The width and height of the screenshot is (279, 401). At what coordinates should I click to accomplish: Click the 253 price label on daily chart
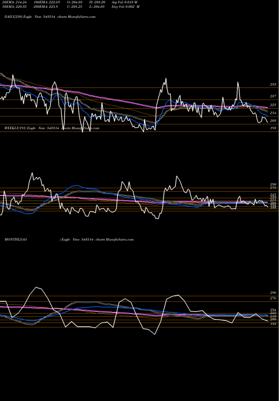pos(273,85)
